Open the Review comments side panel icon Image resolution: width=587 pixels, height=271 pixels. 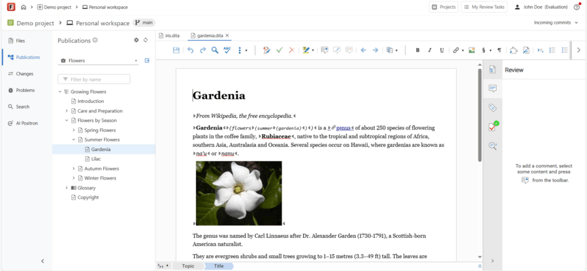point(493,89)
